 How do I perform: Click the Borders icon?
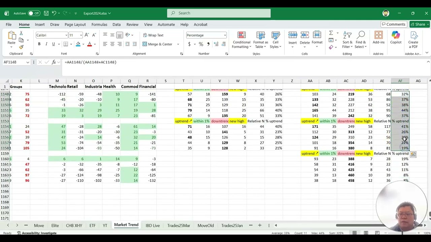(x=66, y=44)
